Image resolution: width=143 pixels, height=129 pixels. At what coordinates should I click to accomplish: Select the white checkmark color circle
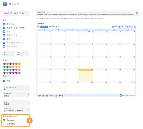coord(4,76)
